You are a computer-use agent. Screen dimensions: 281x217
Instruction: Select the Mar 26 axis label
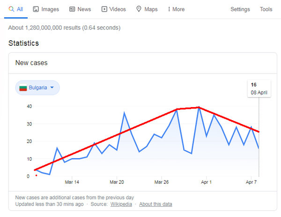coord(162,182)
